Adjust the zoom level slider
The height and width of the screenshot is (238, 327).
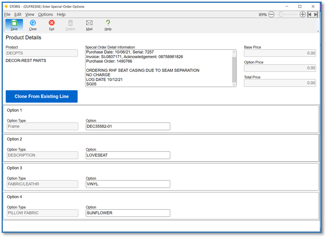pos(281,14)
